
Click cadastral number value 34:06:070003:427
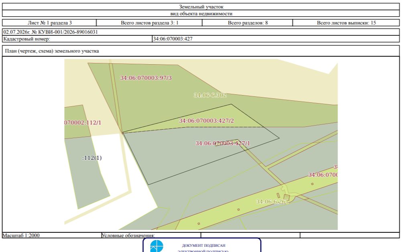pyautogui.click(x=173, y=39)
